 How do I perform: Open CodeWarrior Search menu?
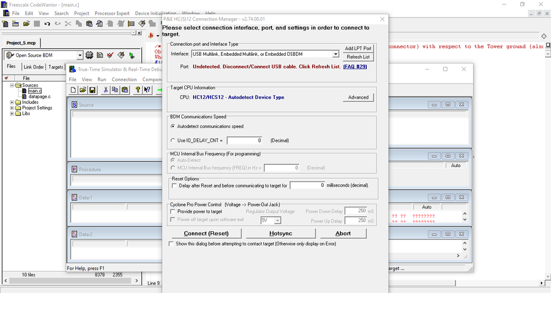(x=61, y=13)
